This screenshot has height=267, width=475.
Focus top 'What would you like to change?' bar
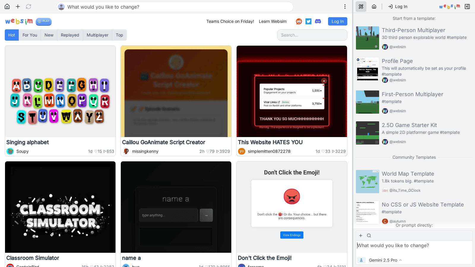175,7
